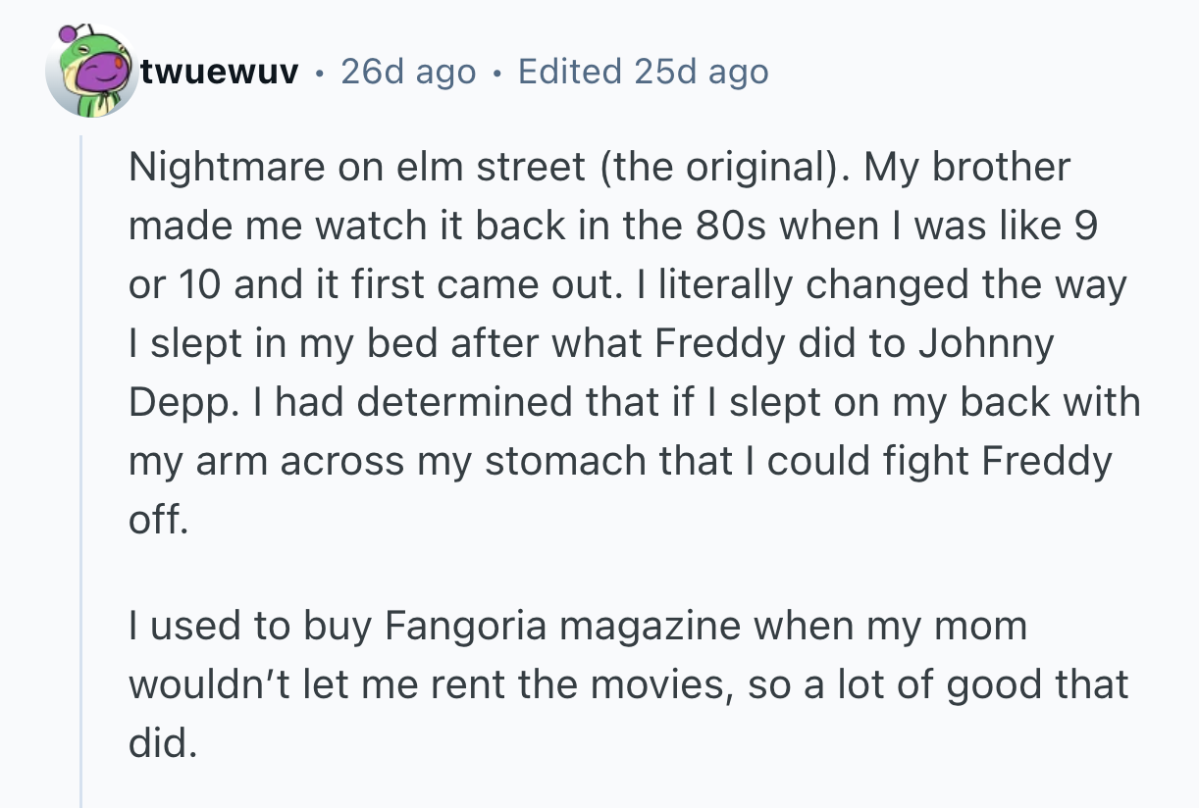Click the word "brother" in the first line

[x=1001, y=167]
